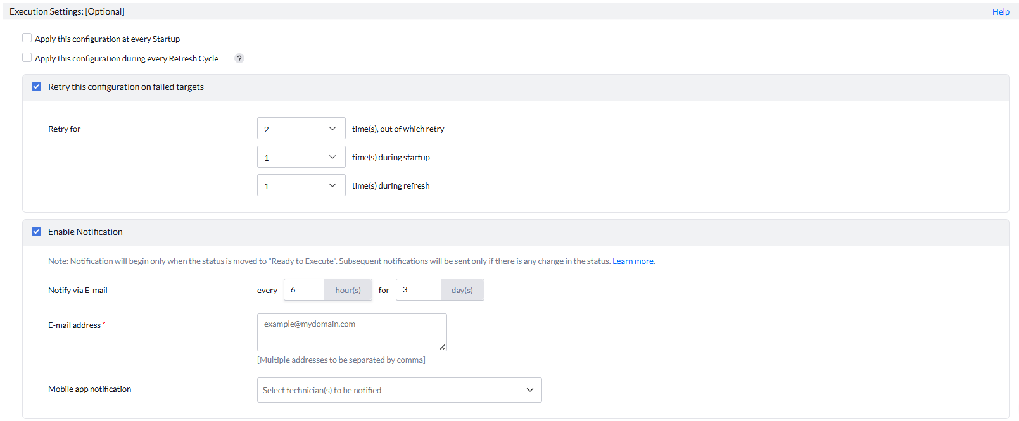
Task: Grab the email textarea resize handle
Action: (443, 347)
